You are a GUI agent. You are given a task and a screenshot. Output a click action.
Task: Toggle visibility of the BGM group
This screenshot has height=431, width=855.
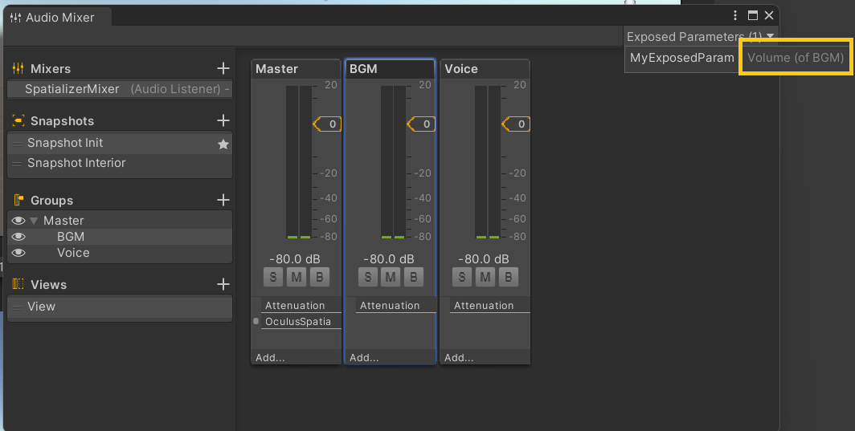tap(18, 237)
